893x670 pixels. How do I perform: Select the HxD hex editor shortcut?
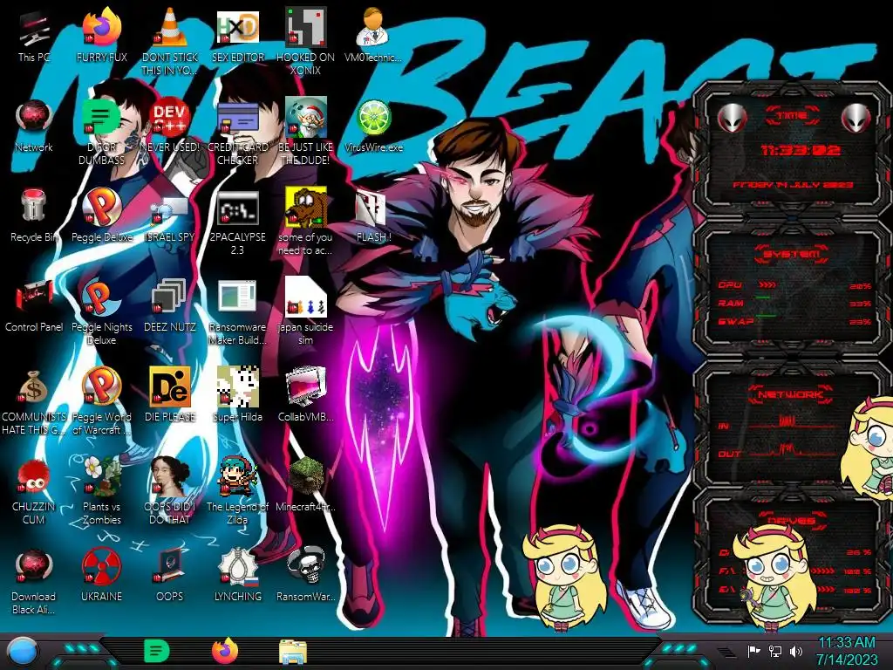[x=237, y=35]
